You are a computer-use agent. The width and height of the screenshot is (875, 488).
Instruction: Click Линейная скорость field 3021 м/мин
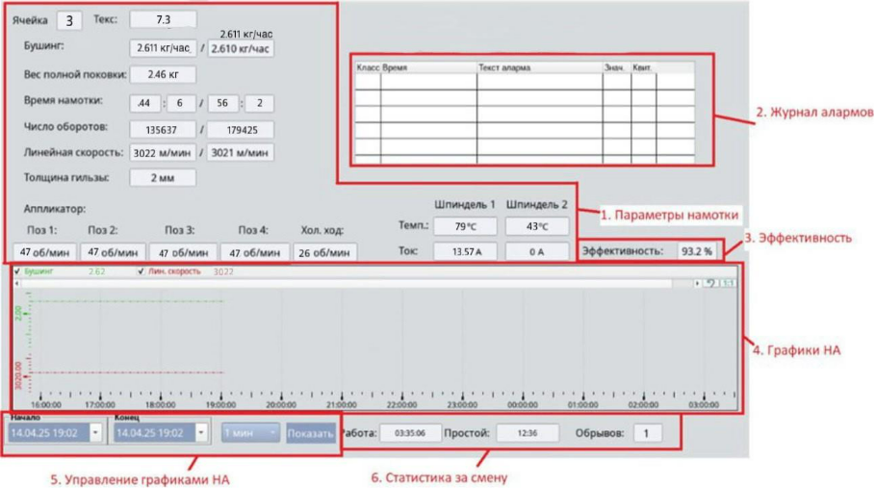pos(241,153)
